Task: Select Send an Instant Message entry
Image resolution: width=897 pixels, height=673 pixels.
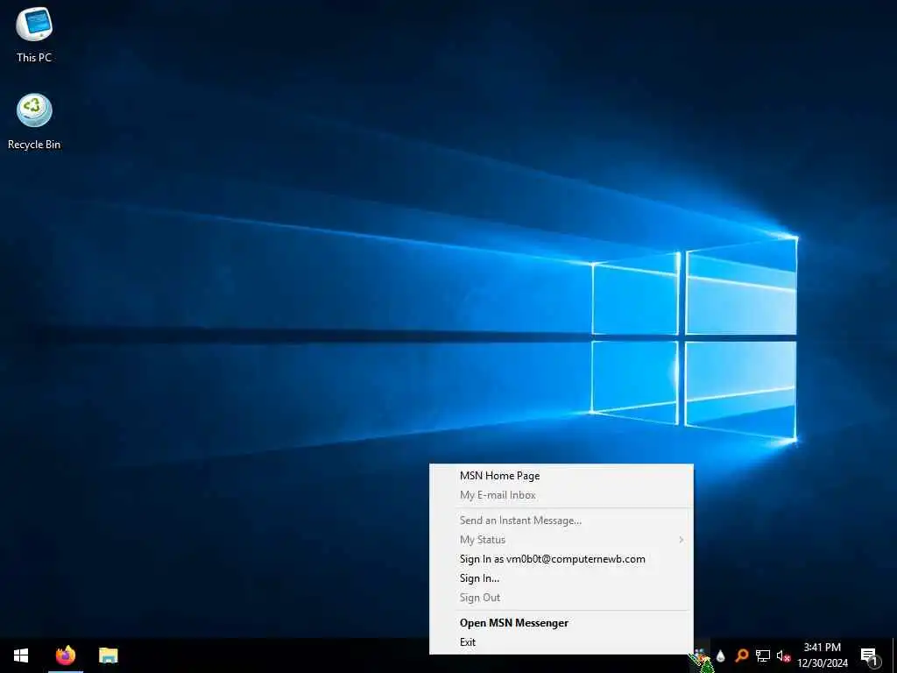Action: 562,521
